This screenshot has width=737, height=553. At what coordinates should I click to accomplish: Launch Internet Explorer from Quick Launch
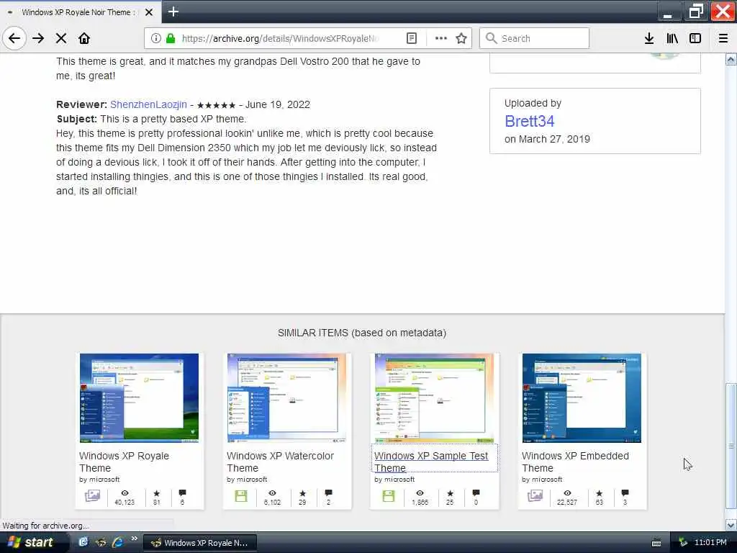[117, 542]
